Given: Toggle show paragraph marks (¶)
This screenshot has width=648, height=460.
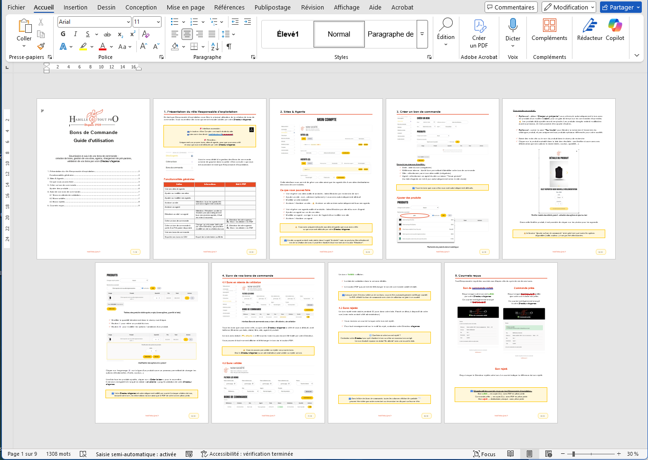Looking at the screenshot, I should point(229,47).
